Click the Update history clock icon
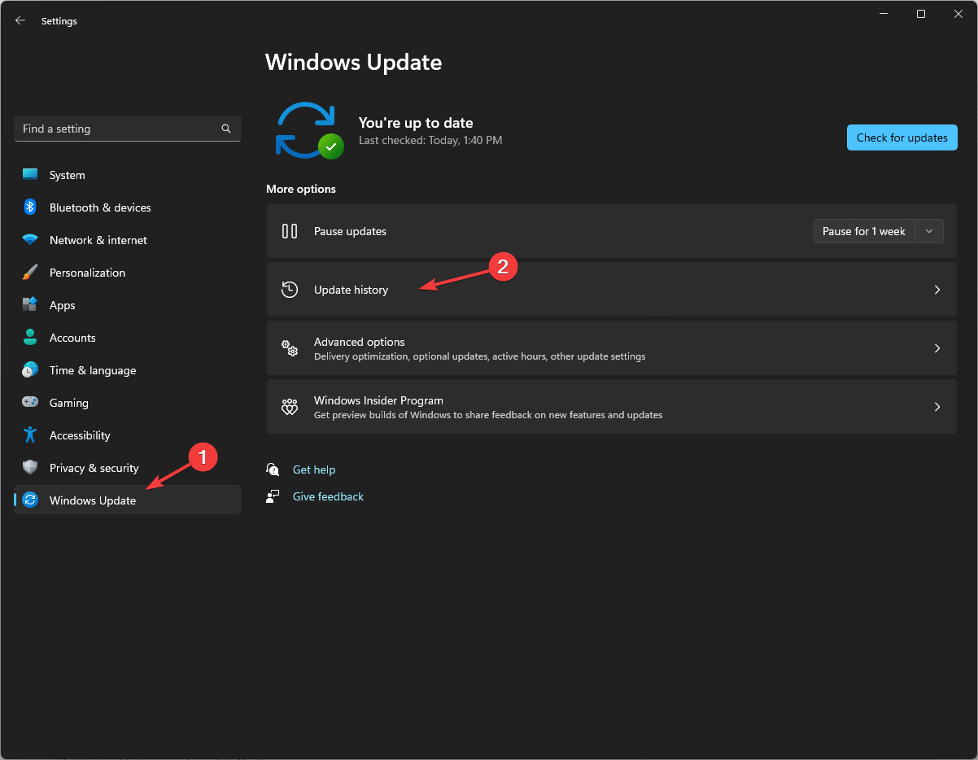The width and height of the screenshot is (978, 760). coord(290,290)
